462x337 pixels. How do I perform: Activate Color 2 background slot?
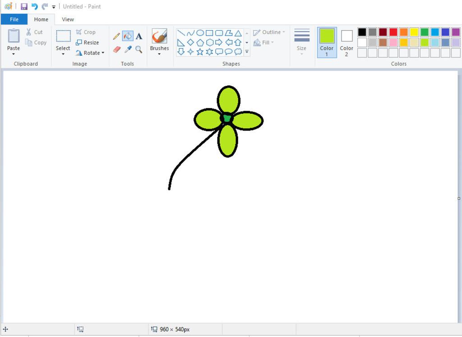[x=346, y=42]
